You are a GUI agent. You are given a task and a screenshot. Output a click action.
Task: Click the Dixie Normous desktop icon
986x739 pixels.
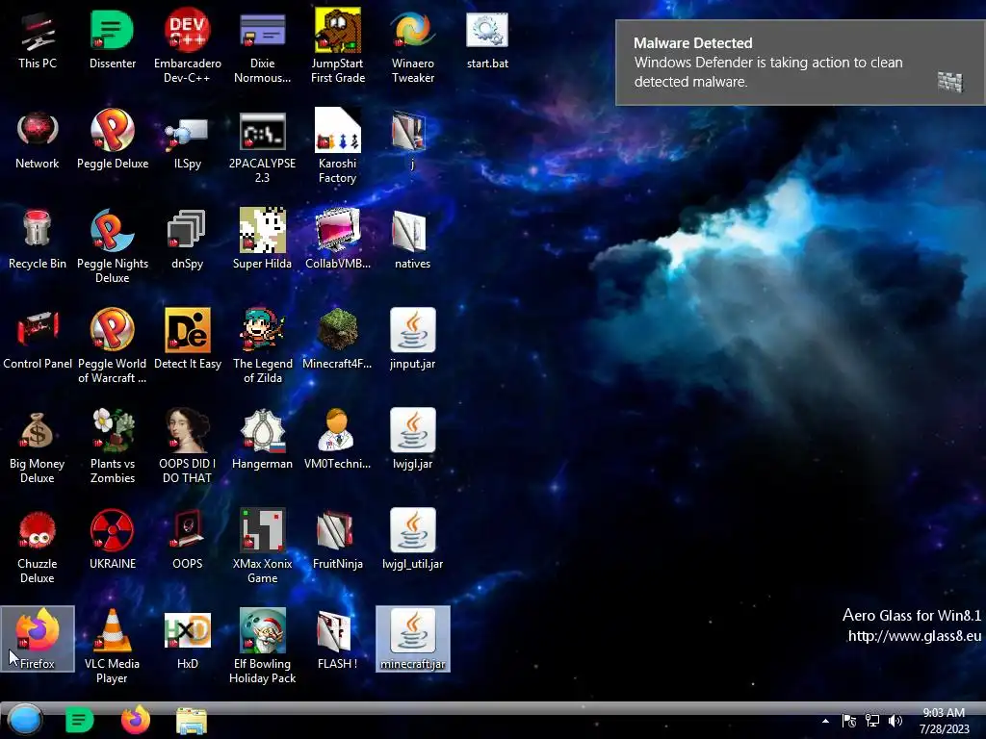click(262, 47)
